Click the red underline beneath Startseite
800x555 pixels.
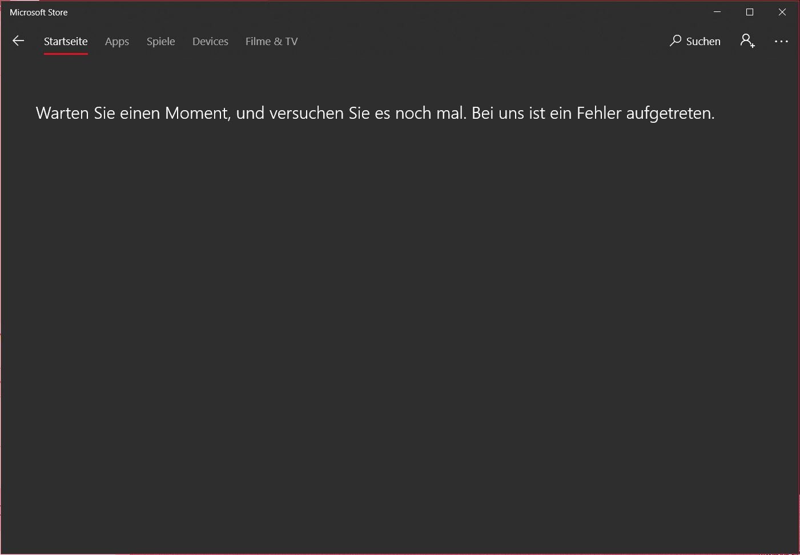point(66,54)
